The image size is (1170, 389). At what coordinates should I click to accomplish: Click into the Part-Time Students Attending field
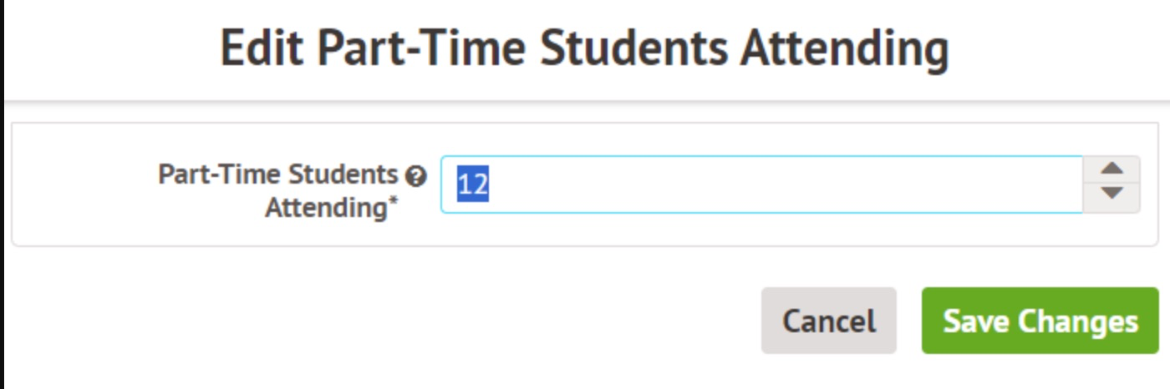click(760, 184)
